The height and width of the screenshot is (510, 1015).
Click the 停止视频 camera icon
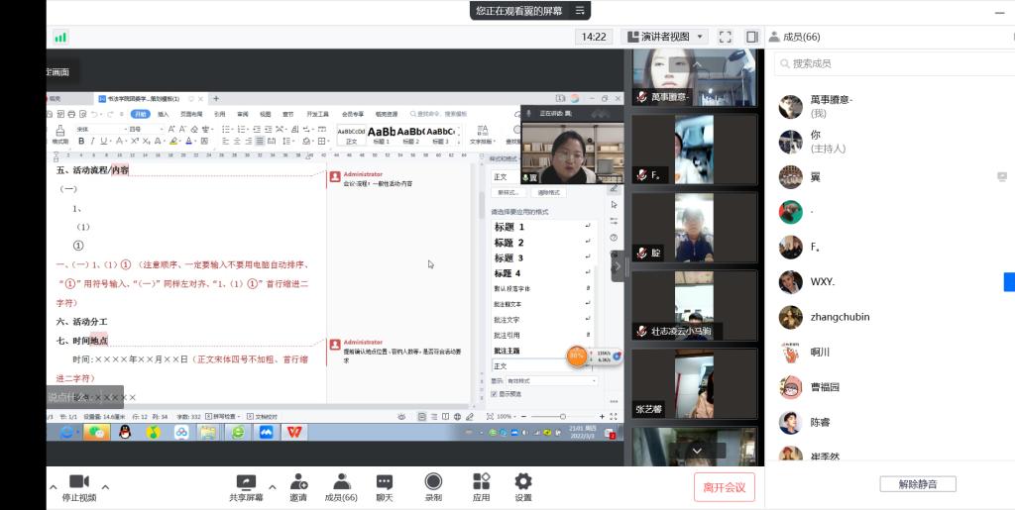click(x=78, y=481)
